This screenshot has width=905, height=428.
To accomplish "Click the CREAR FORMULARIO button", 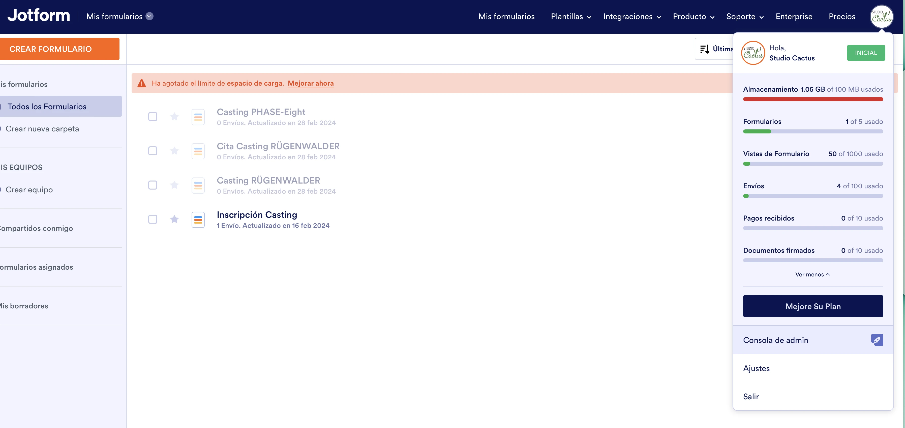I will [51, 49].
